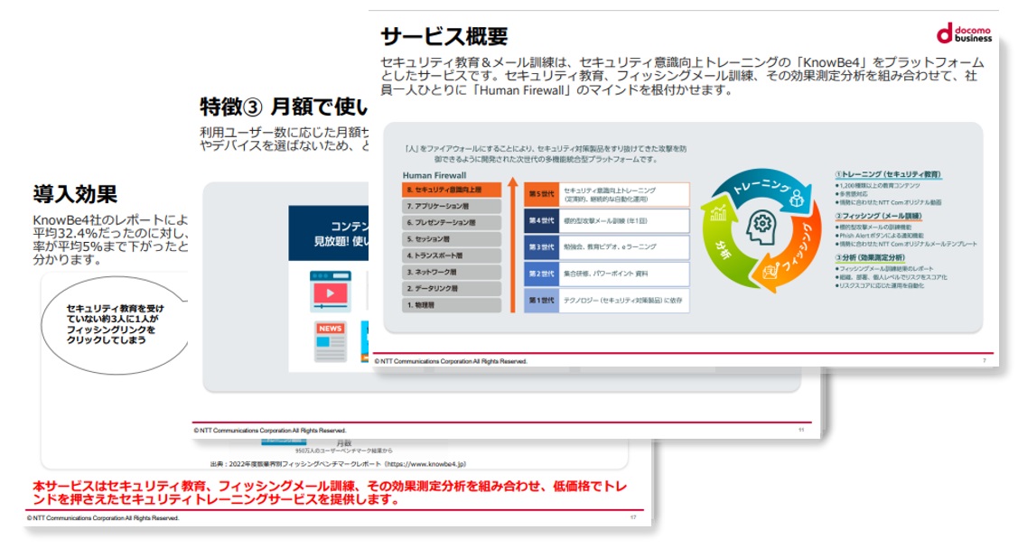Viewport: 1018px width, 548px height.
Task: Click the head-with-gear icon in the cycle
Action: [761, 227]
